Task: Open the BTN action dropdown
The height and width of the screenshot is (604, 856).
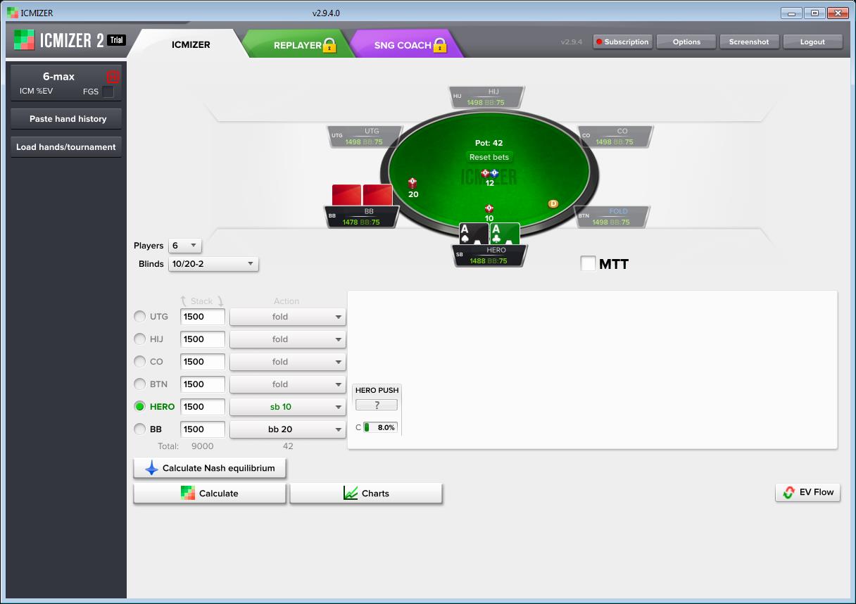Action: click(x=288, y=384)
